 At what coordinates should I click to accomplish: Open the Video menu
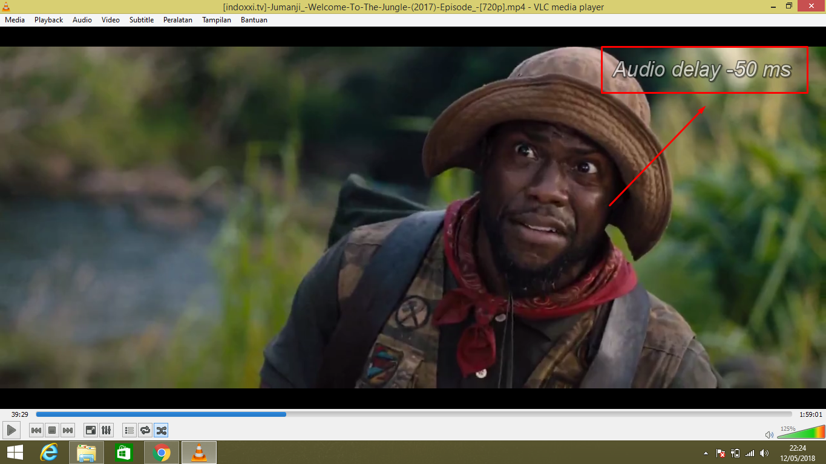(111, 20)
